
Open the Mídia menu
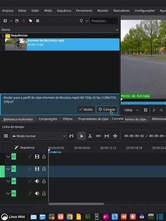[48, 11]
